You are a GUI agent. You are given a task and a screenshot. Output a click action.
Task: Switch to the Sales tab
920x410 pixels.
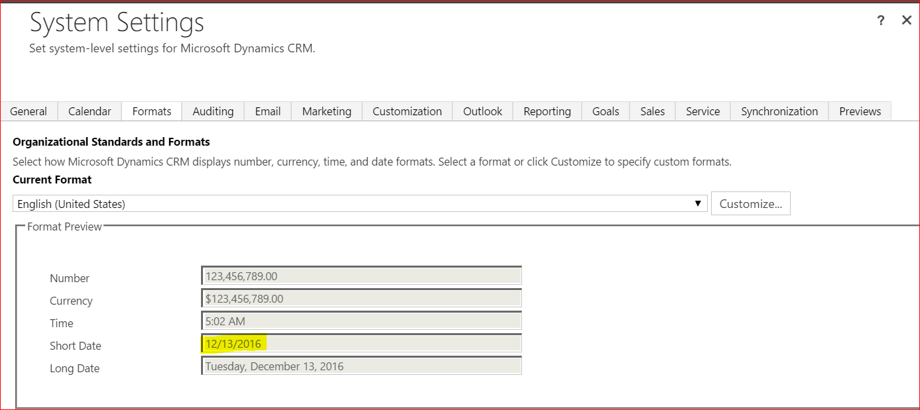click(652, 111)
